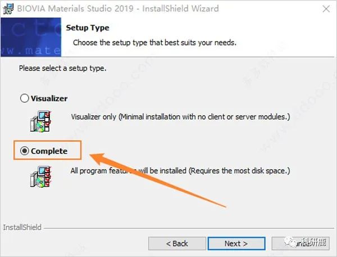The image size is (337, 257).
Task: Click the partially hidden Cancel button
Action: 300,244
